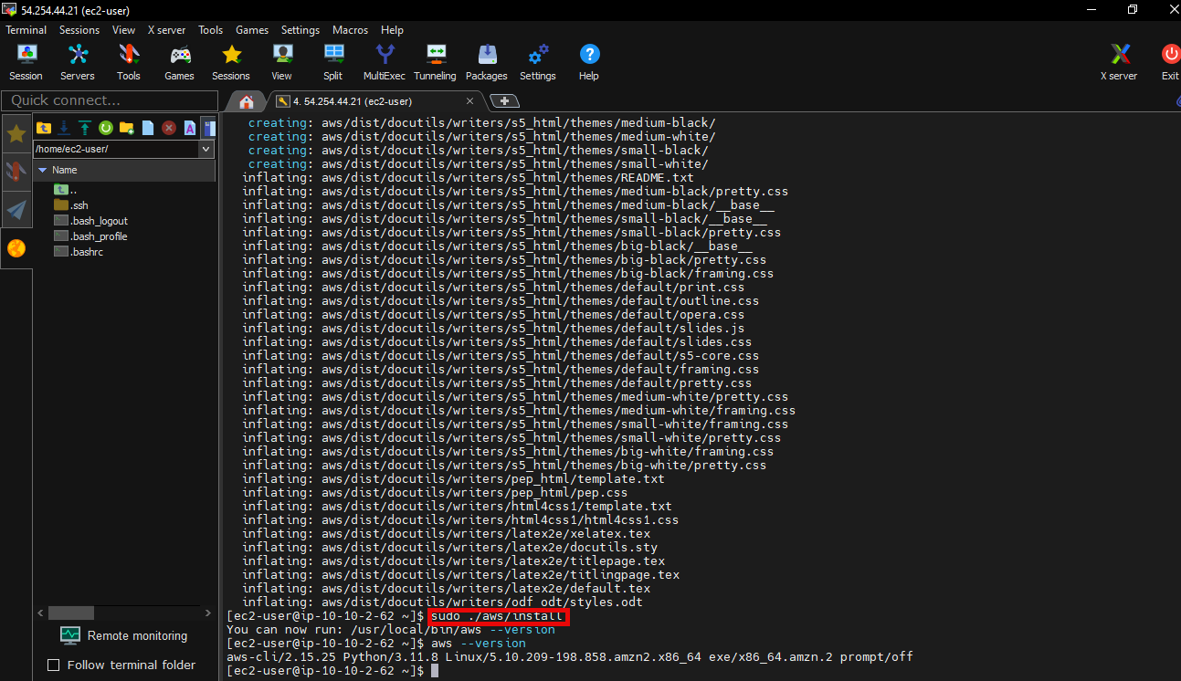Close the 54.254.44.21 session tab

470,101
